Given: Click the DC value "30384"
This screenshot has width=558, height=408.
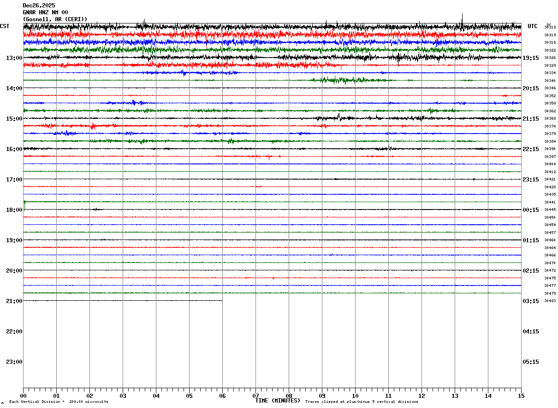Looking at the screenshot, I should point(550,141).
